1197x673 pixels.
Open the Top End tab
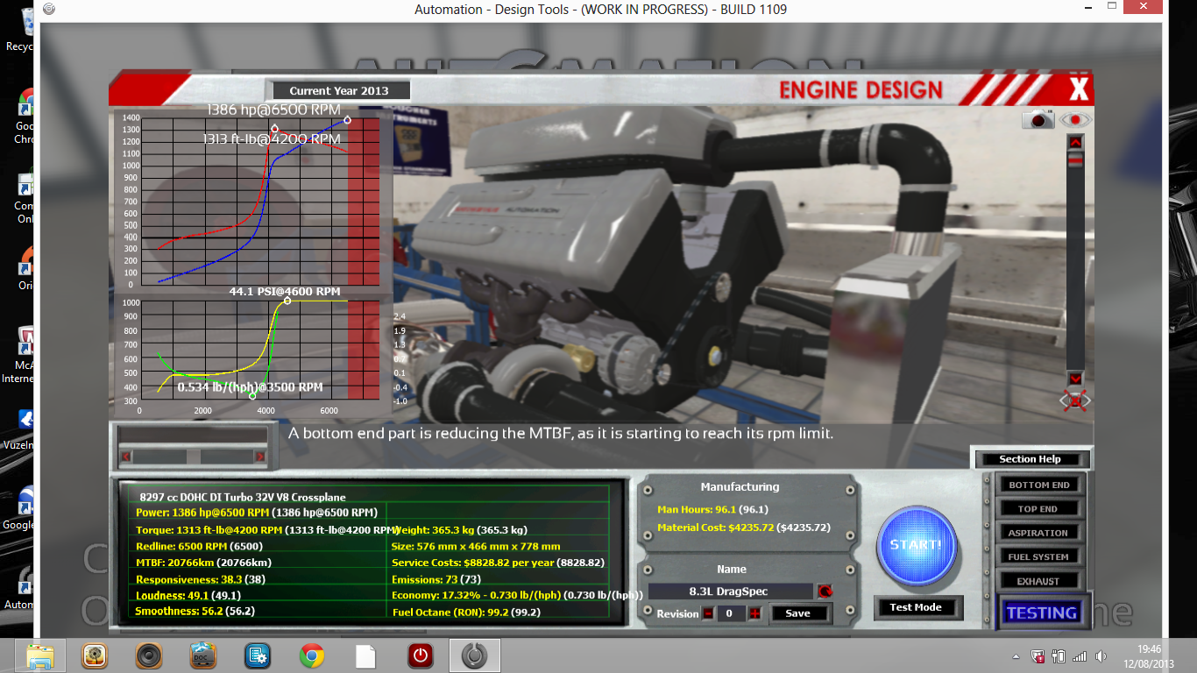click(x=1039, y=509)
